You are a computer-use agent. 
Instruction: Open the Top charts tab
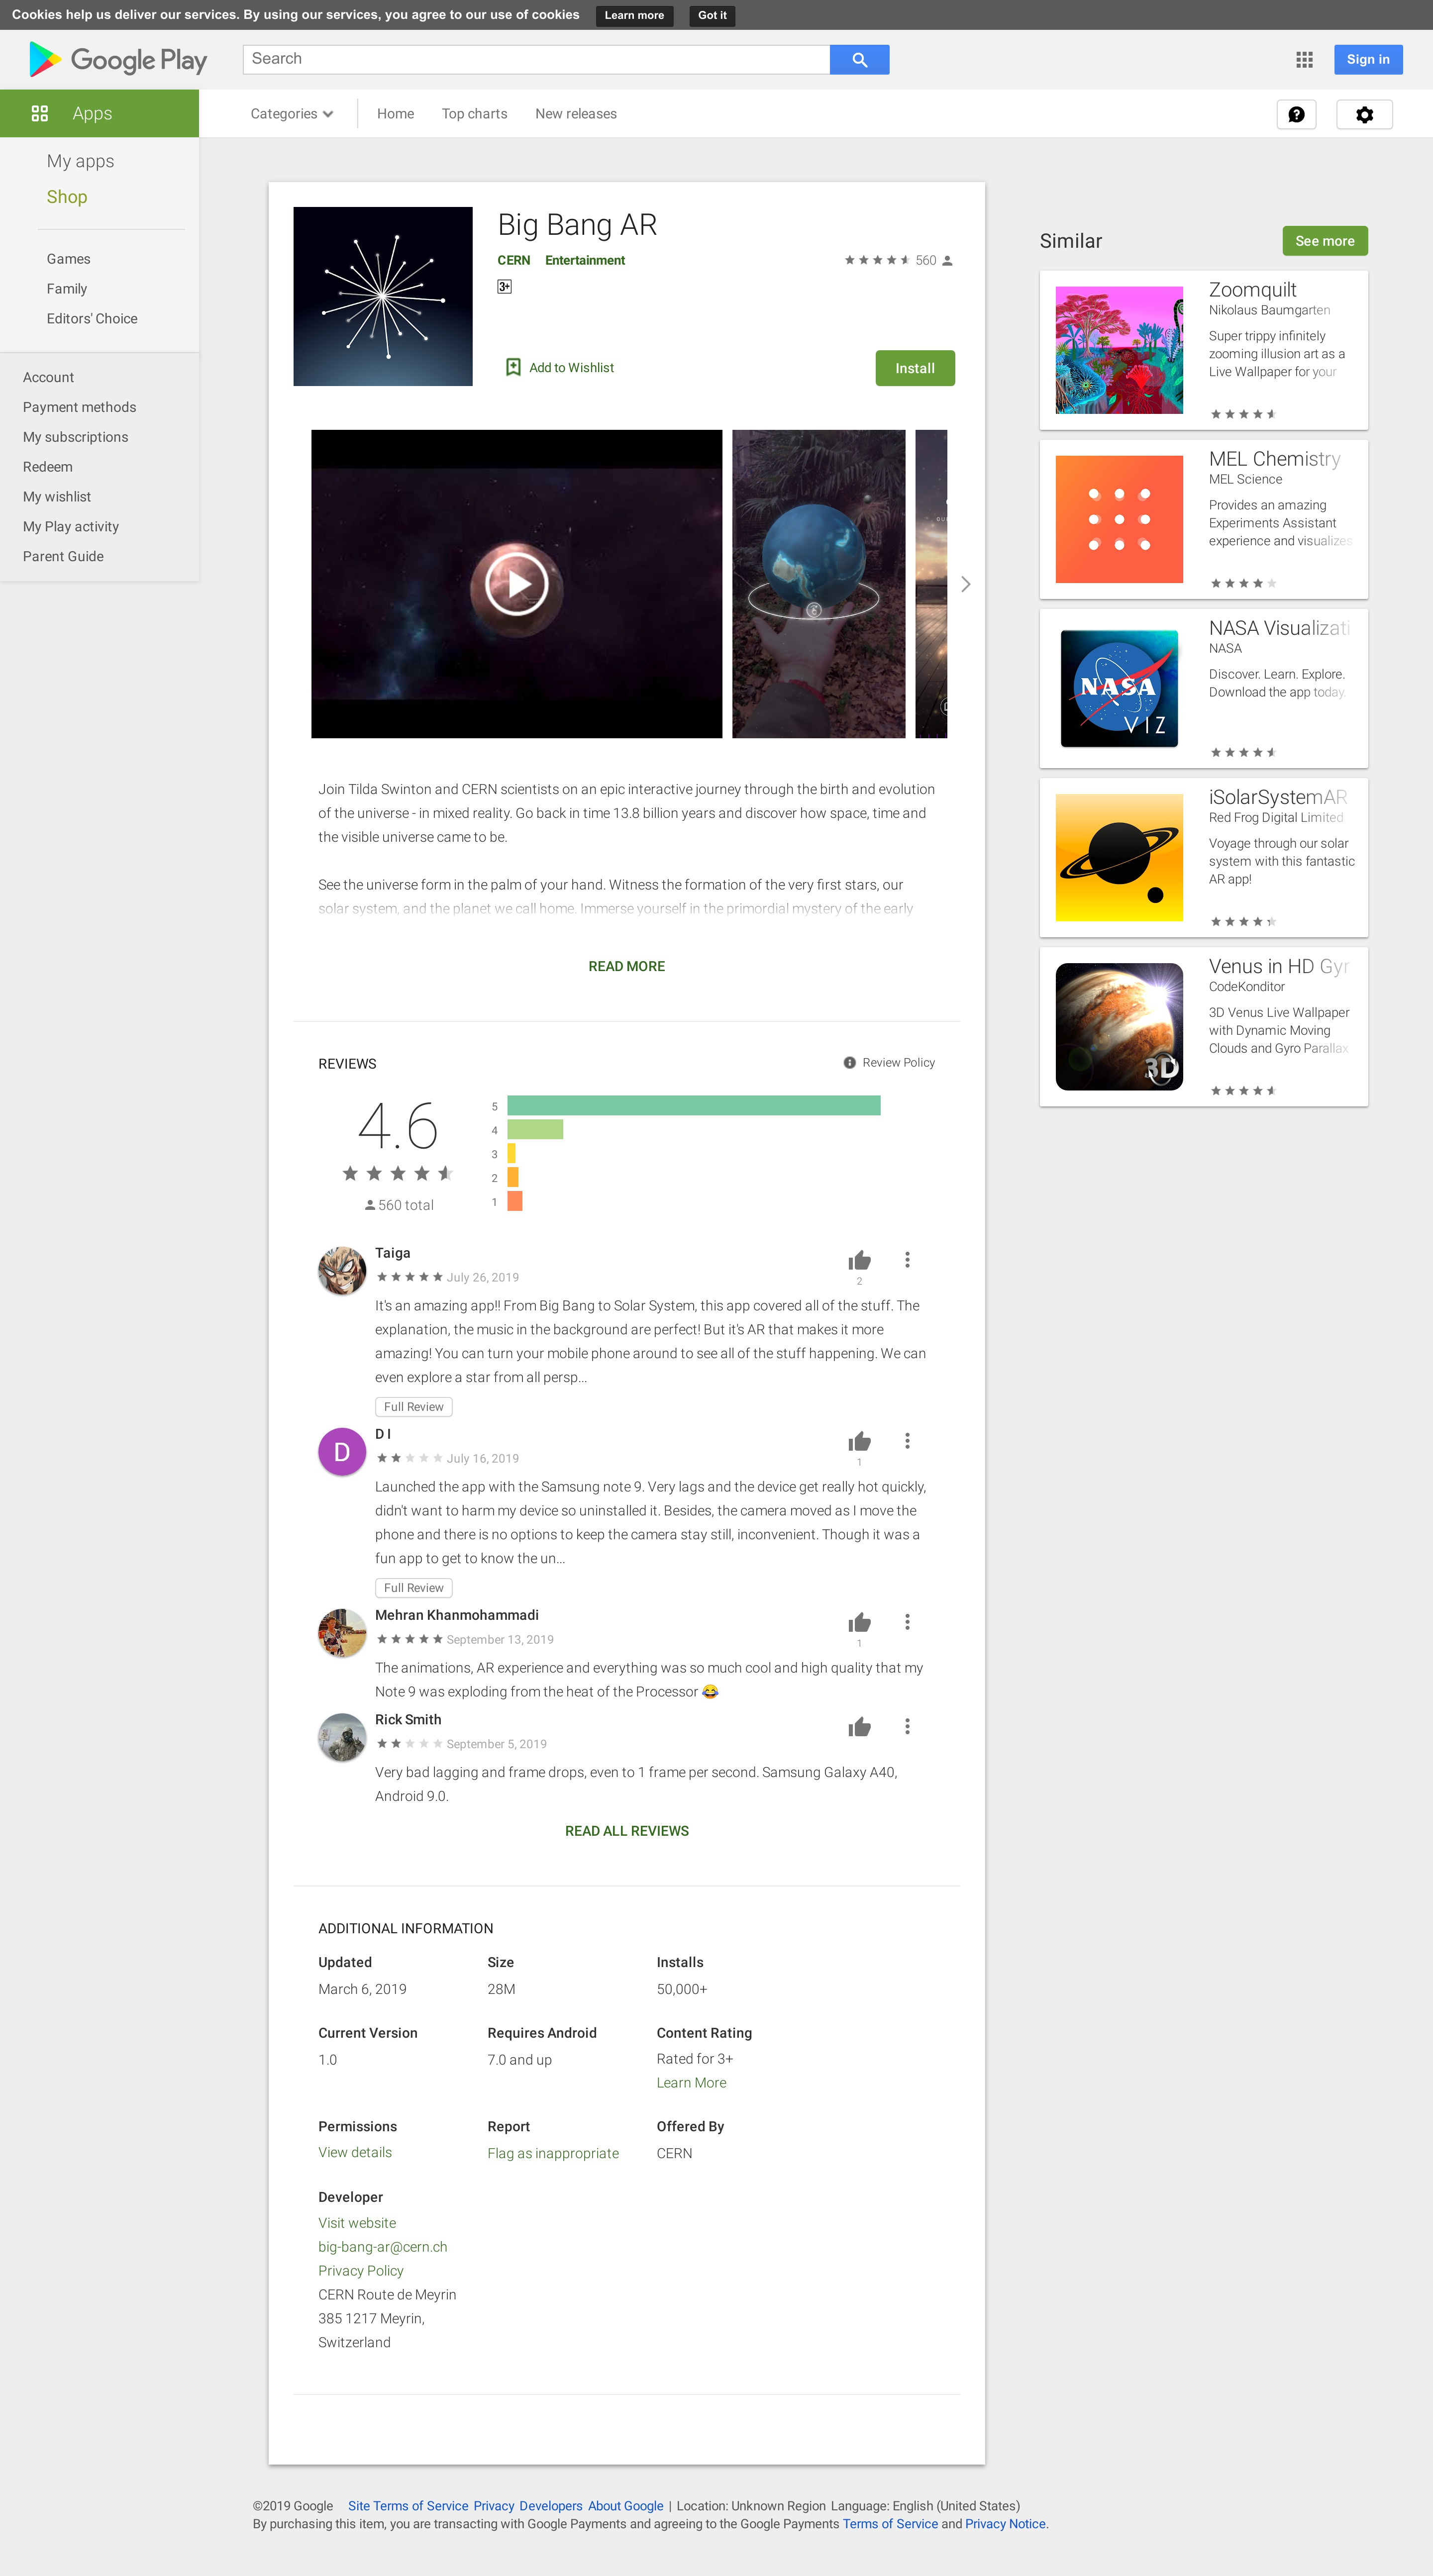474,114
